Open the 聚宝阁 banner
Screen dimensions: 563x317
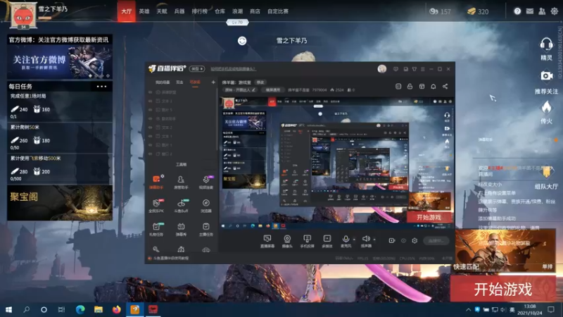(x=60, y=203)
